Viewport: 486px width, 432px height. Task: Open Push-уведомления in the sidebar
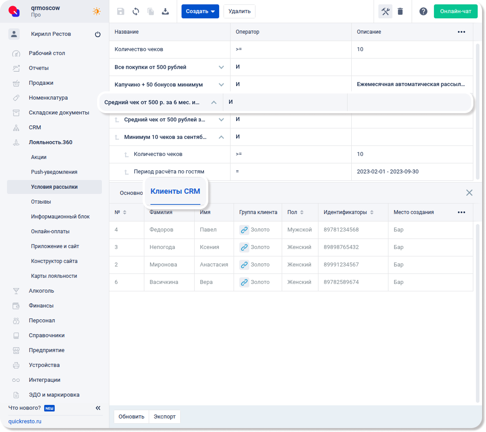[54, 172]
